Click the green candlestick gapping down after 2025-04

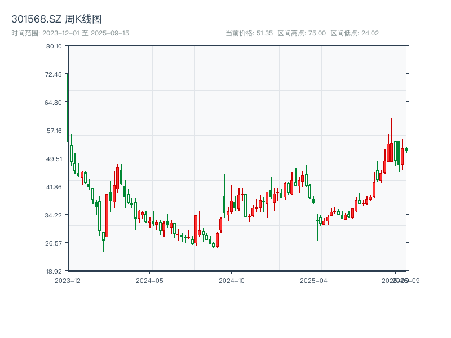317,227
